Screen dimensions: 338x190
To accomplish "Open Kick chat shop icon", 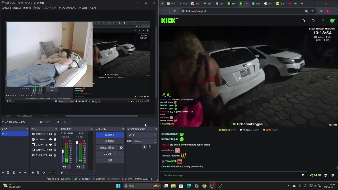I will tap(326, 175).
